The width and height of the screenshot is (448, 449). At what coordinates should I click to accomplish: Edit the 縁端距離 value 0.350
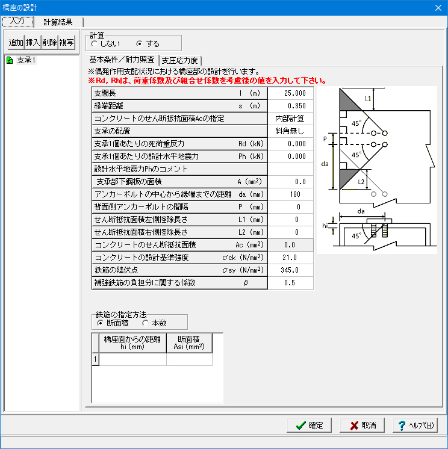[290, 106]
